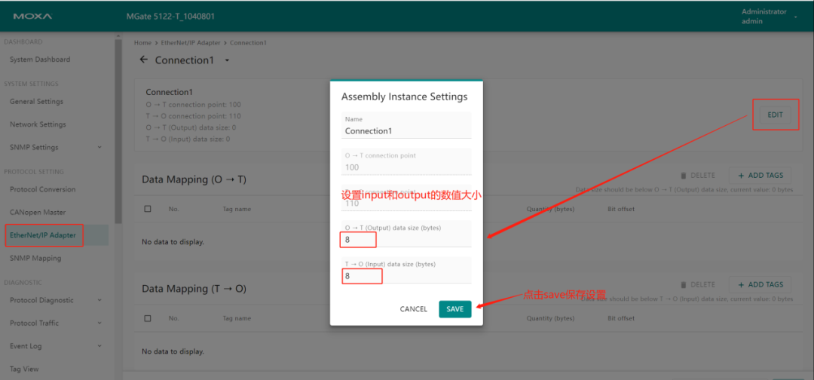Click the EDIT button for Connection1
Screen dimensions: 814x380
tap(775, 115)
